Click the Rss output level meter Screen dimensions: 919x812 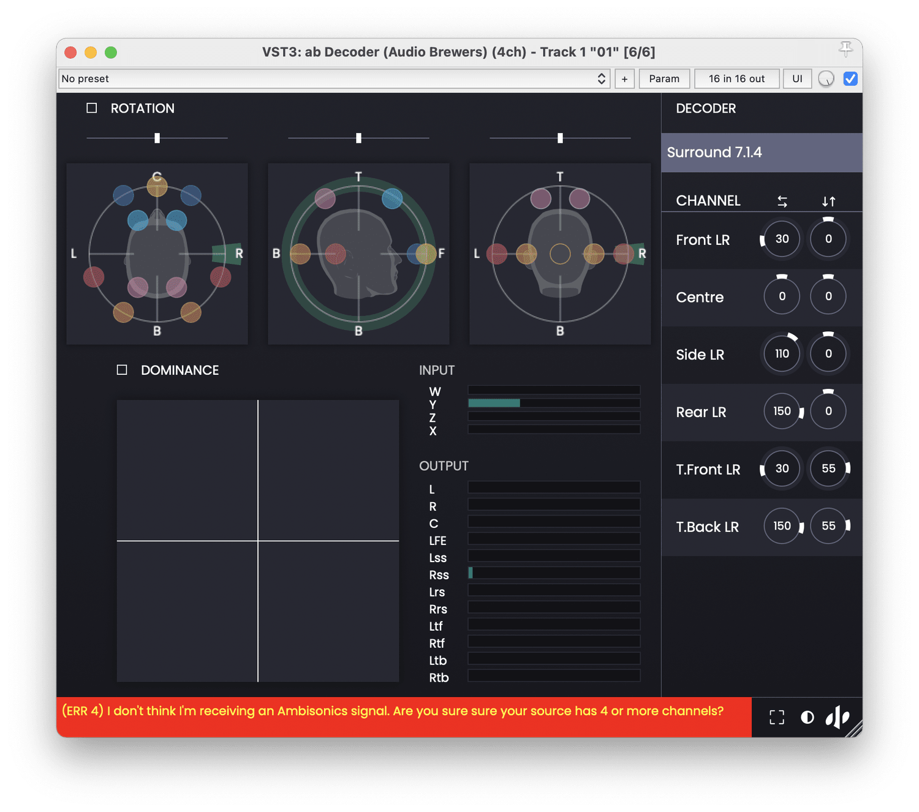554,573
